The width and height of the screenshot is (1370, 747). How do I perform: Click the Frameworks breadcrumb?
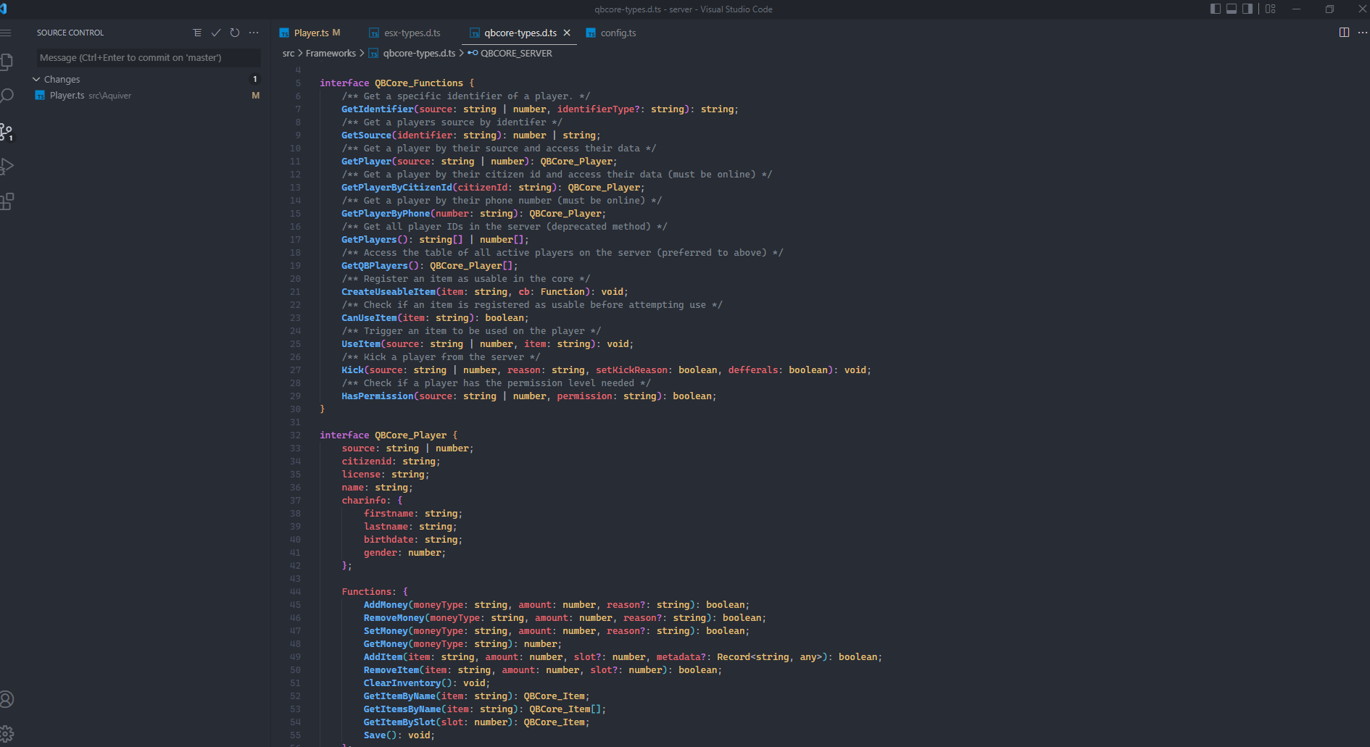[331, 53]
